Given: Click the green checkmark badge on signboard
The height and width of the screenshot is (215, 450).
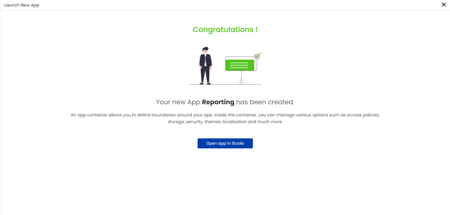Looking at the screenshot, I should pyautogui.click(x=257, y=56).
